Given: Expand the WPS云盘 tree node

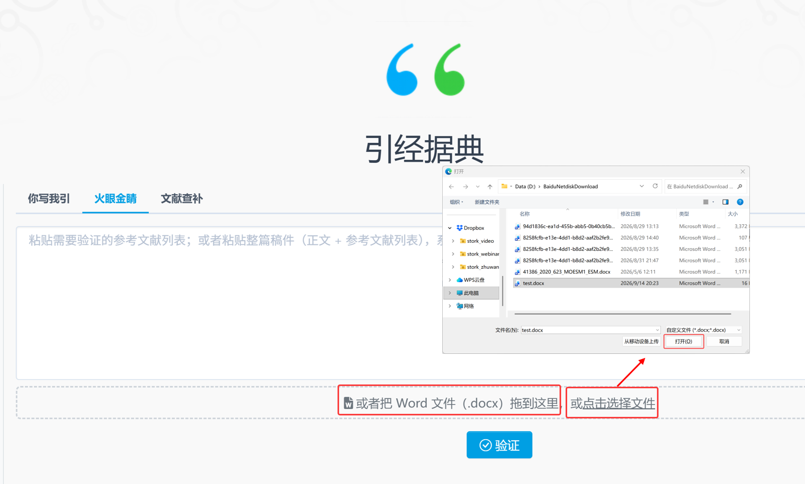Looking at the screenshot, I should pos(450,280).
